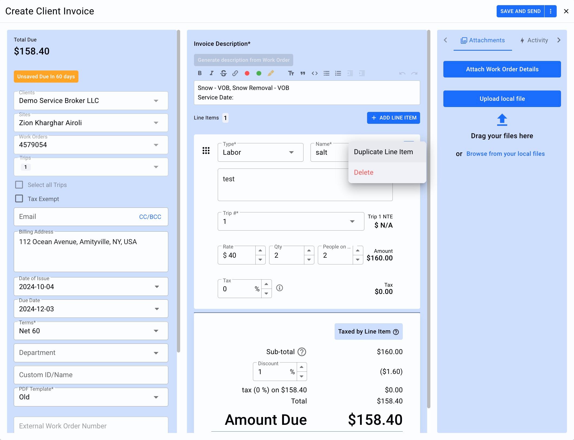Click Browse from your local files link

(505, 154)
